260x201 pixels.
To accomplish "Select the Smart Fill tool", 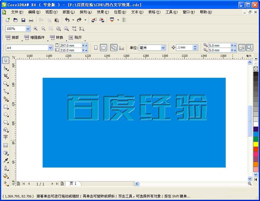I will [x=6, y=99].
